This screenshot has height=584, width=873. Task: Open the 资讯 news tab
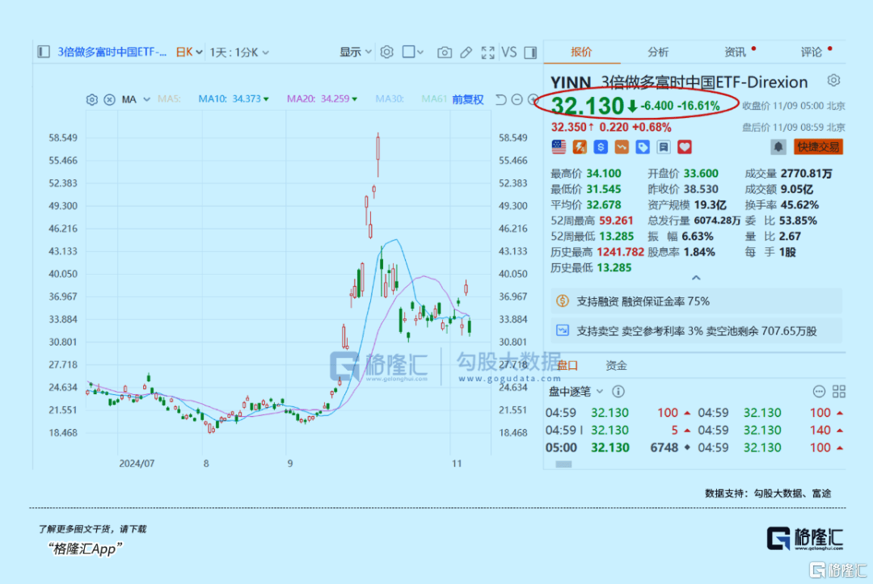[735, 52]
